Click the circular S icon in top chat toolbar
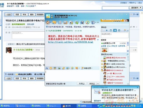 tap(88, 23)
